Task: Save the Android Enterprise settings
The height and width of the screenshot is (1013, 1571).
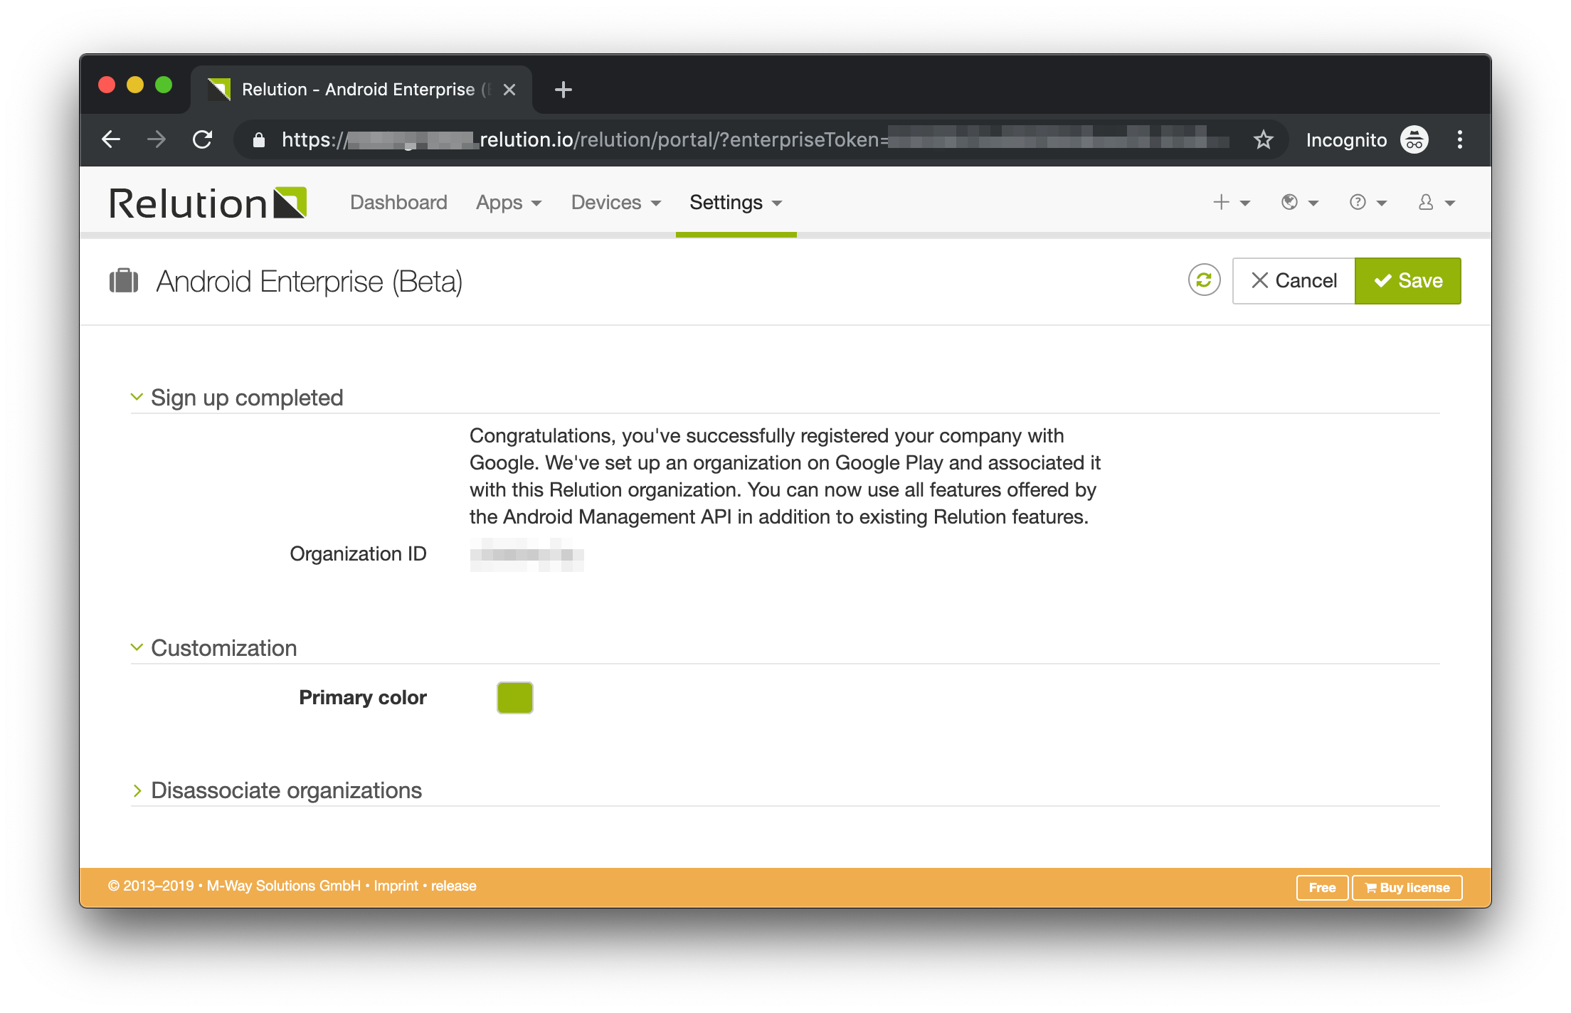Action: (1407, 281)
